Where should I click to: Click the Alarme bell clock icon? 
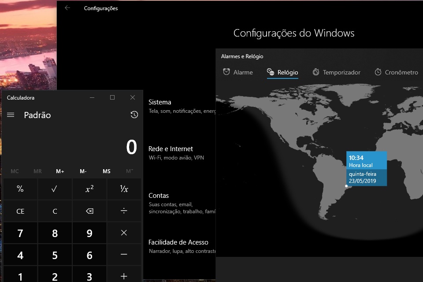(226, 72)
